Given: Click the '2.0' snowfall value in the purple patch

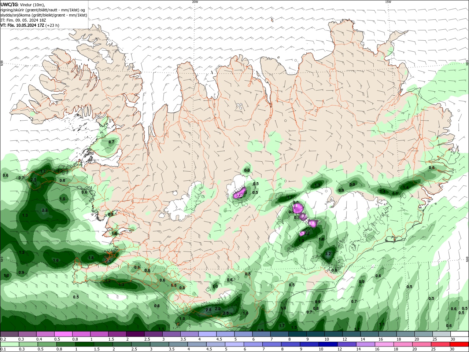Looking at the screenshot, I should click(x=240, y=196).
